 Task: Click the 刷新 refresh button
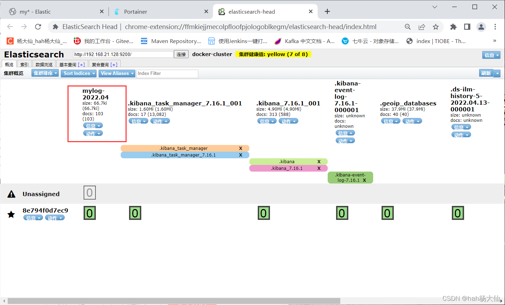point(486,73)
